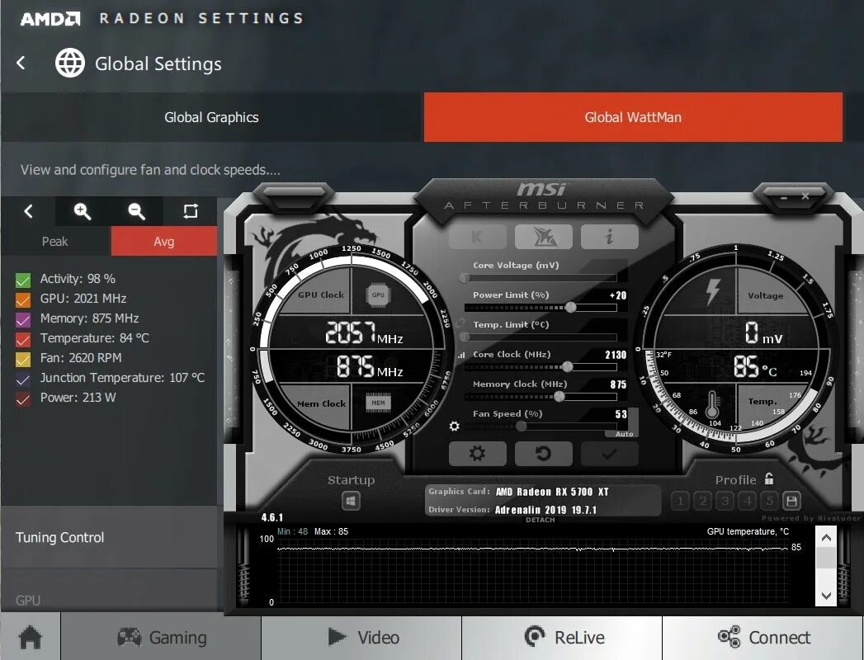Click the Global Settings globe icon

[70, 63]
